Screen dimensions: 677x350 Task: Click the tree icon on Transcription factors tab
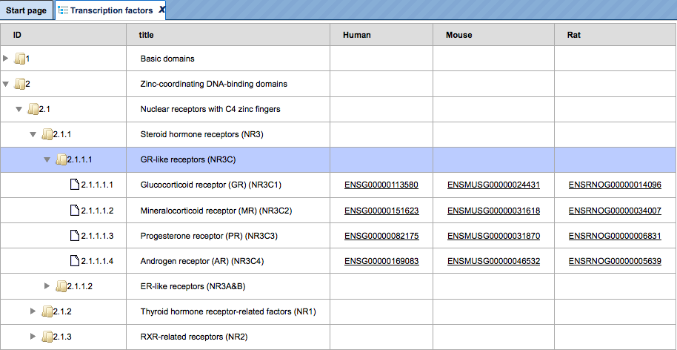63,10
